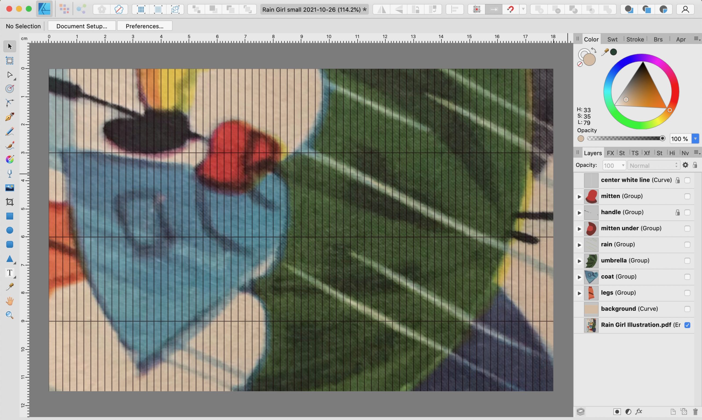Open the Normal blend mode dropdown
Screen dimensions: 702x420
[x=653, y=165]
